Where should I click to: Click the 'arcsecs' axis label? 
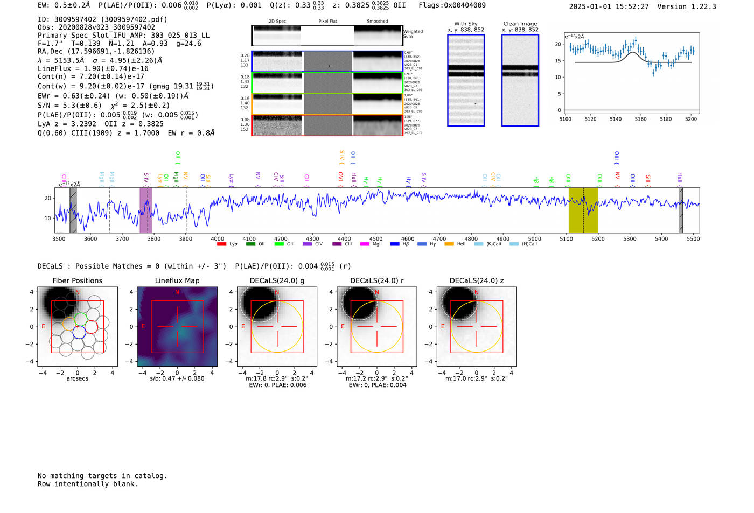coord(78,378)
